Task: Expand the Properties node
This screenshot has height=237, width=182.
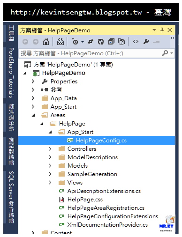Action: pyautogui.click(x=33, y=81)
